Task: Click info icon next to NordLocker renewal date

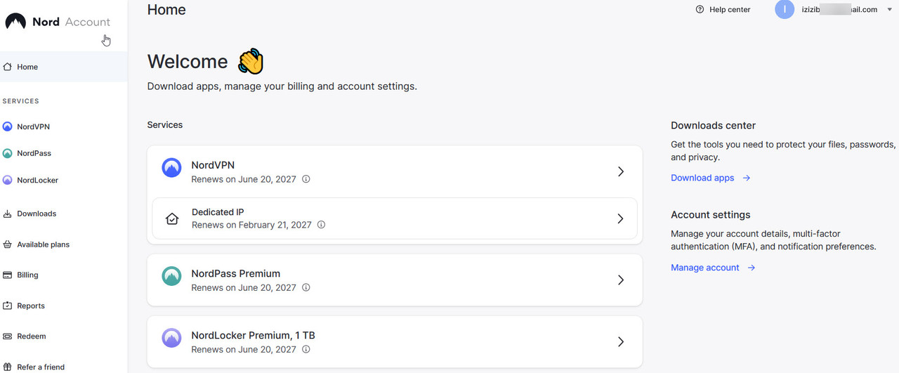Action: click(x=306, y=349)
